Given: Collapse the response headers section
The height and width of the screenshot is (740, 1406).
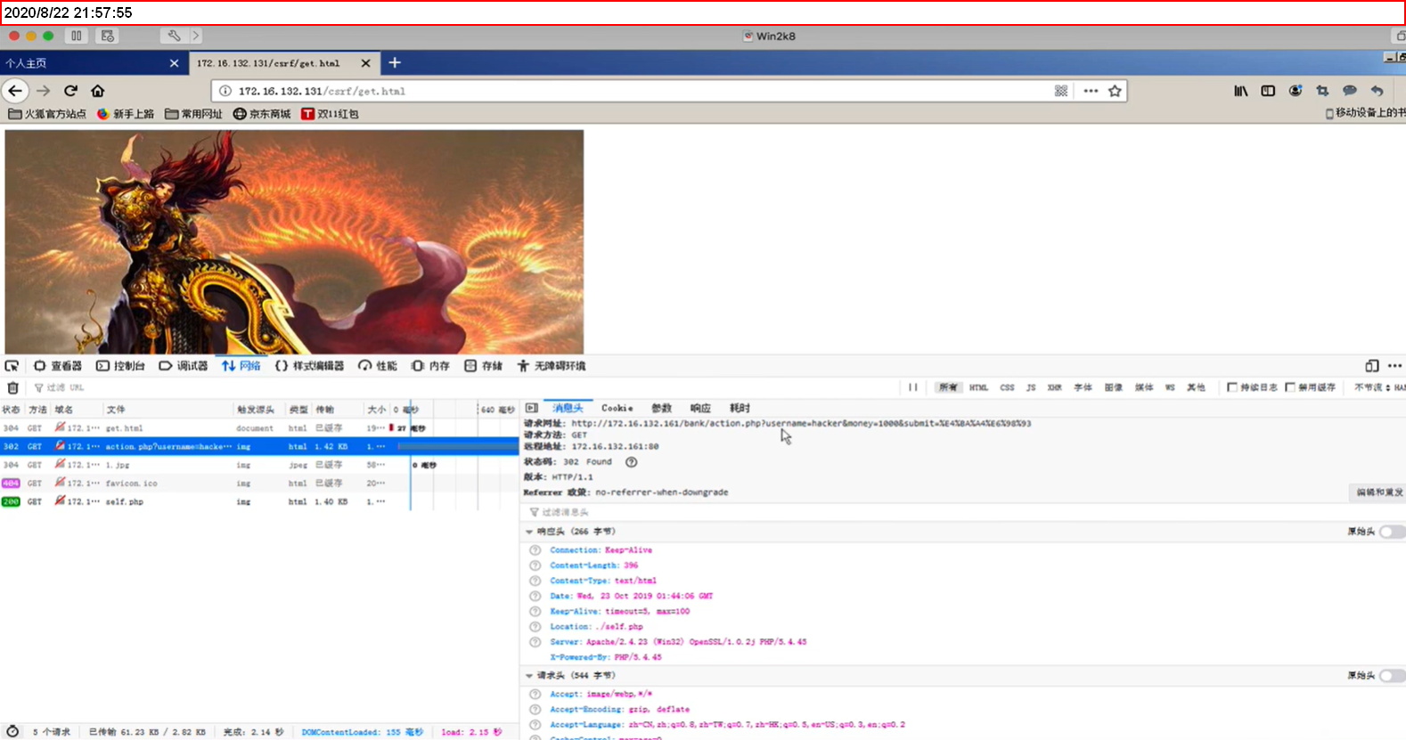Looking at the screenshot, I should (x=529, y=532).
